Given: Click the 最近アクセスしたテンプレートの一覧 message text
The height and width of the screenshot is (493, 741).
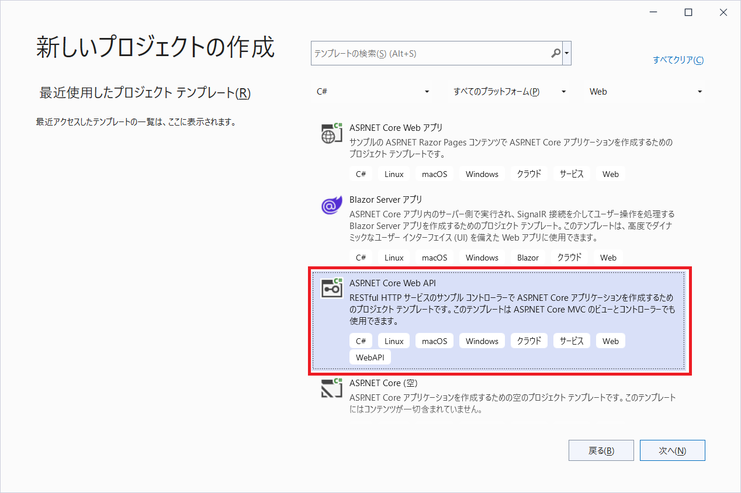Looking at the screenshot, I should coord(136,122).
